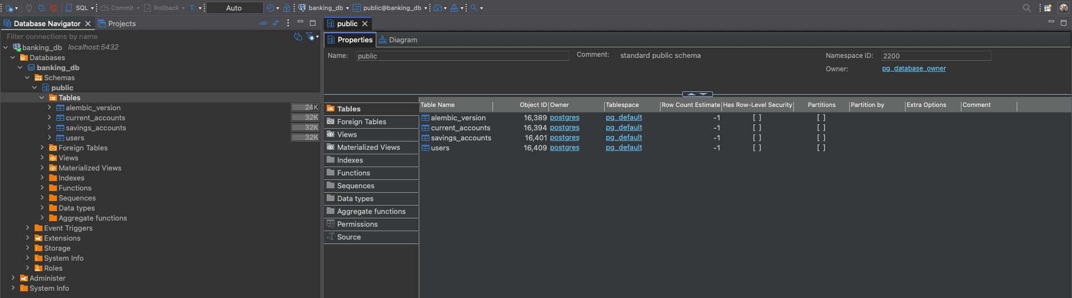
Task: Click the lock read-only connection icon
Action: pyautogui.click(x=287, y=8)
